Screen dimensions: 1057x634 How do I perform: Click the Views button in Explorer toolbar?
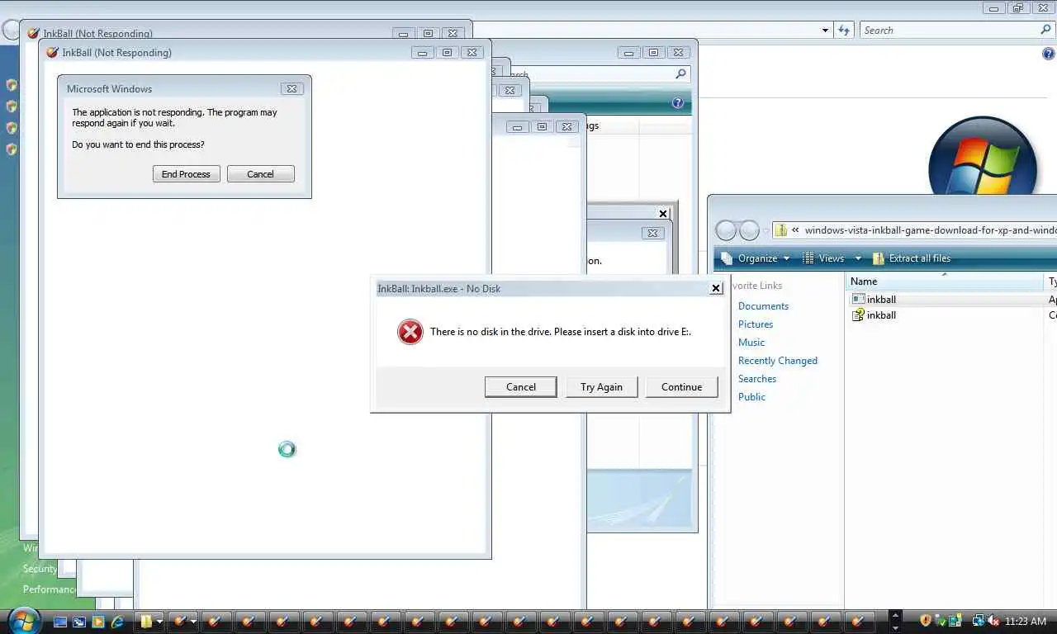pyautogui.click(x=832, y=258)
